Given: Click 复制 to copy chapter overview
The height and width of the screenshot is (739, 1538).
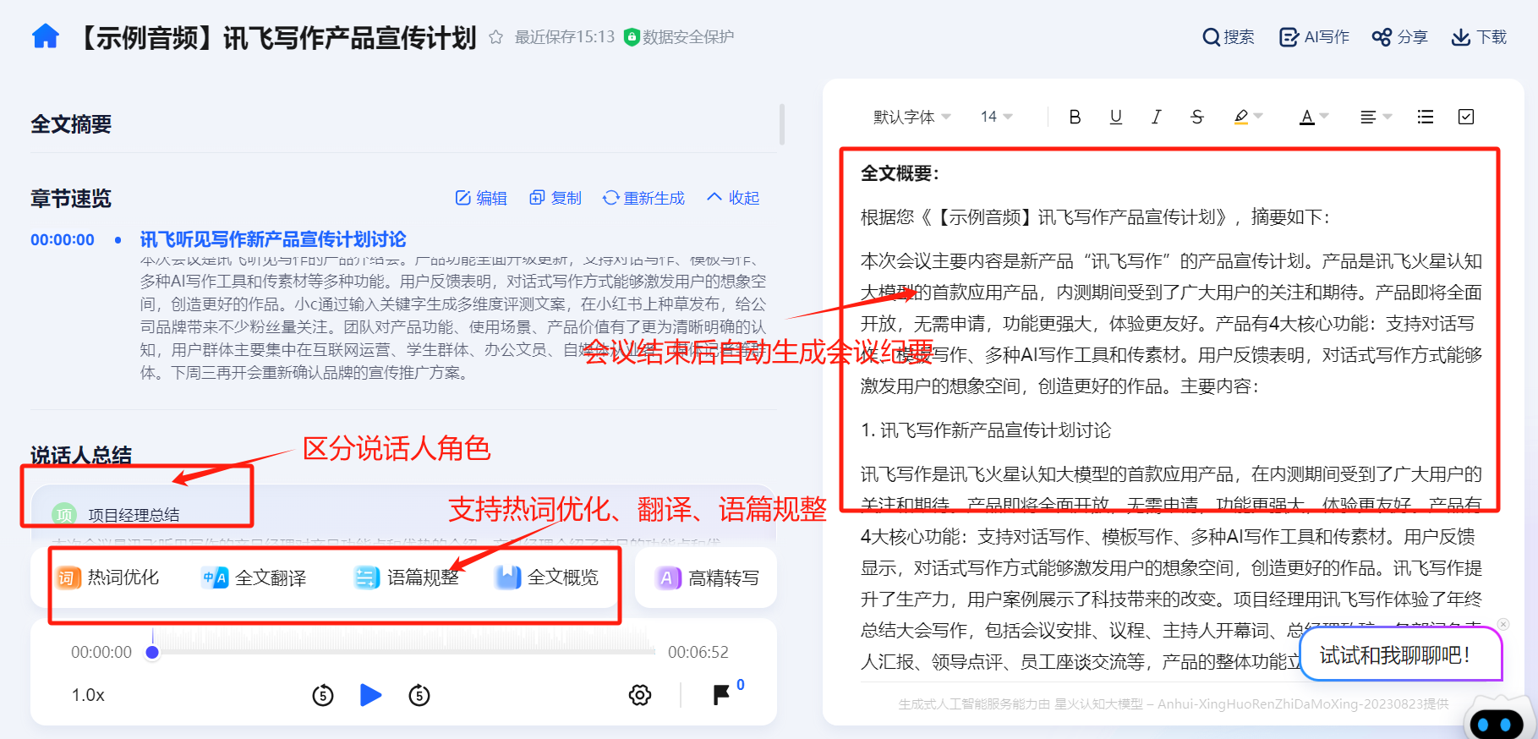Looking at the screenshot, I should click(x=556, y=198).
